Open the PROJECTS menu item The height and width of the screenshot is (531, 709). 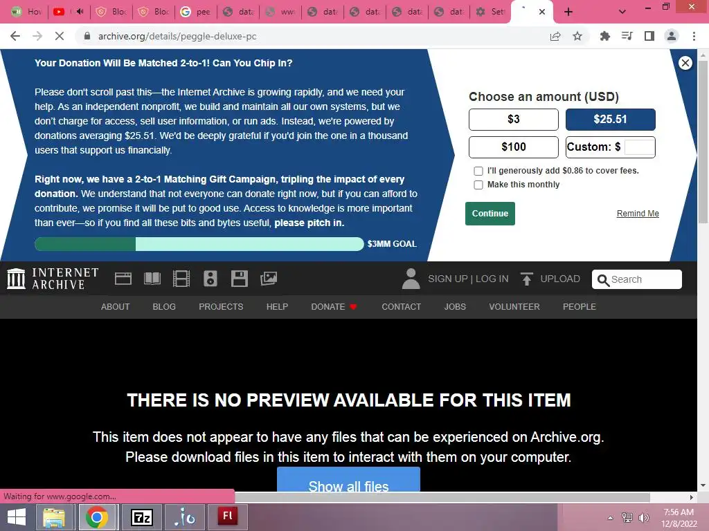(221, 306)
